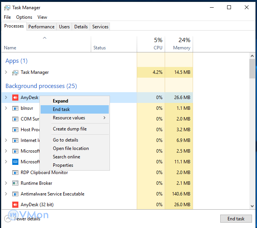Click the Task Manager title bar icon
Image resolution: width=257 pixels, height=228 pixels.
click(x=8, y=8)
